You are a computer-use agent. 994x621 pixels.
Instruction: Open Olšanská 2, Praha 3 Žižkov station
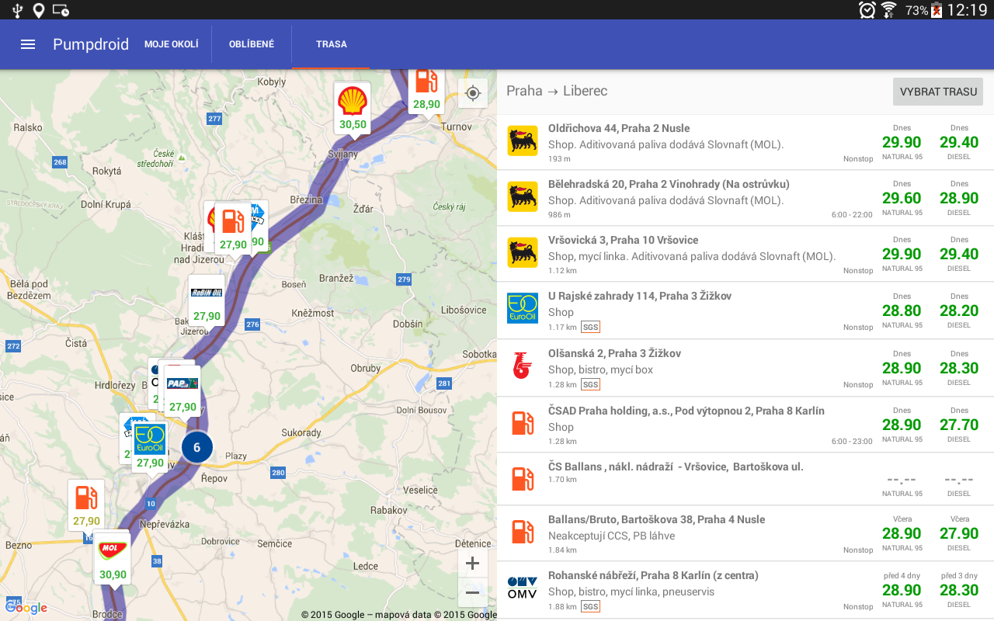coord(745,368)
